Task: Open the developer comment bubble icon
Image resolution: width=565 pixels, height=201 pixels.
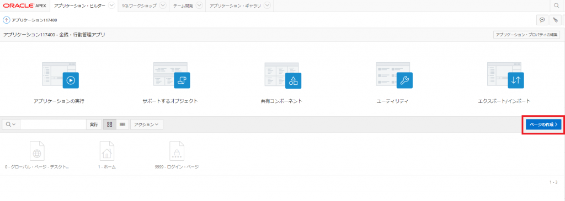Action: point(542,20)
